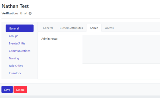Click the Verification: label
The image size is (160, 98).
tap(10, 13)
